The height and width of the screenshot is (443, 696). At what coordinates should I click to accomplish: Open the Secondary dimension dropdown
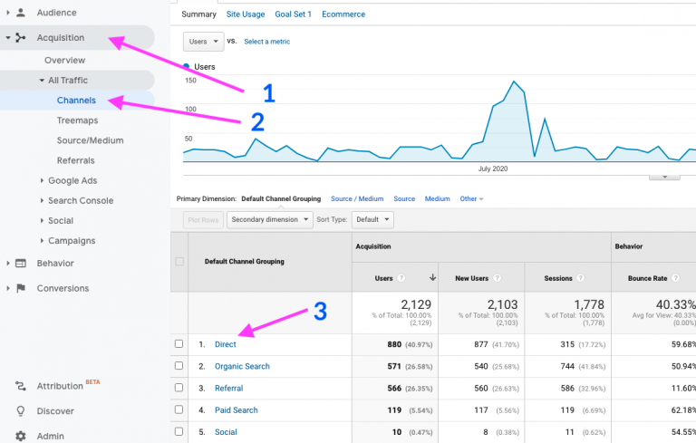269,220
